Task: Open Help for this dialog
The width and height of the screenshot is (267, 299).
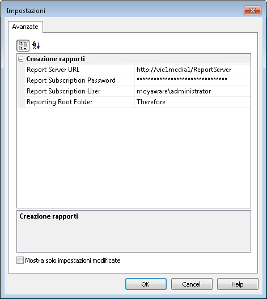Action: point(238,284)
